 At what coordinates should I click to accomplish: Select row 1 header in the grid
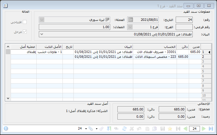[x=206, y=52]
